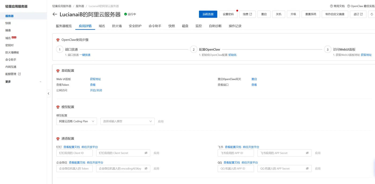Viewport: 375px width, 184px height.
Task: Click the 升级 button
Action: coord(293,14)
